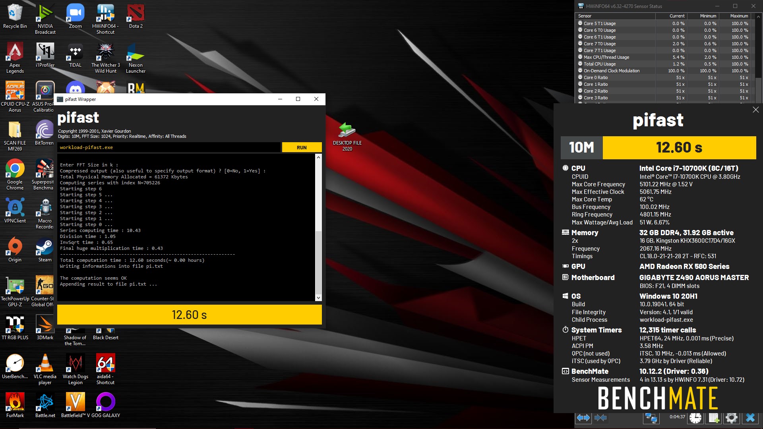Click the Minimum column header in HWiNFO
This screenshot has width=763, height=429.
(703, 16)
